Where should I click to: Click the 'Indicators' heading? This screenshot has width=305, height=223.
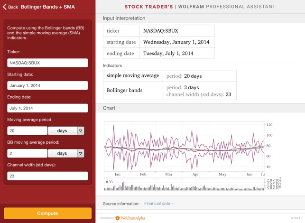(x=112, y=65)
